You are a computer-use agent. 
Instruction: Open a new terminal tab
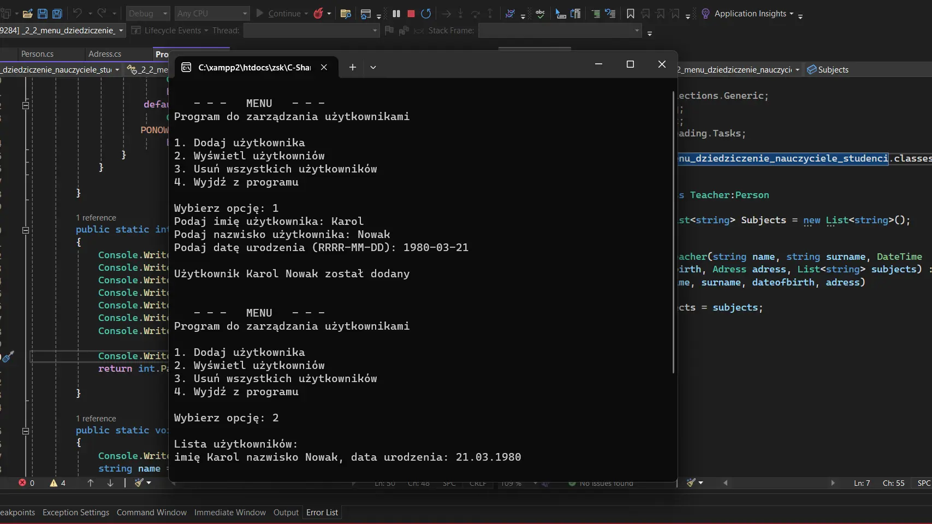pyautogui.click(x=353, y=67)
